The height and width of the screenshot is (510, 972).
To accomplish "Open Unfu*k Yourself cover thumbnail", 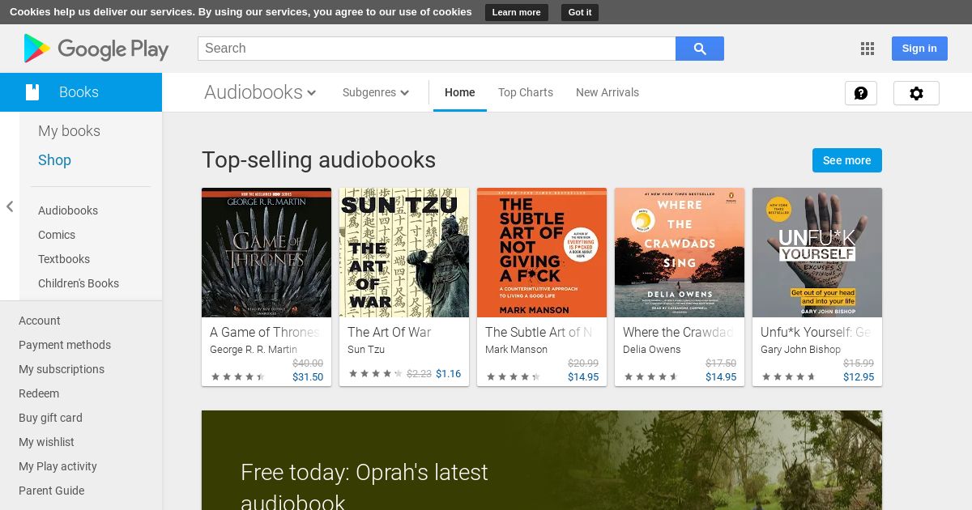I will click(817, 253).
